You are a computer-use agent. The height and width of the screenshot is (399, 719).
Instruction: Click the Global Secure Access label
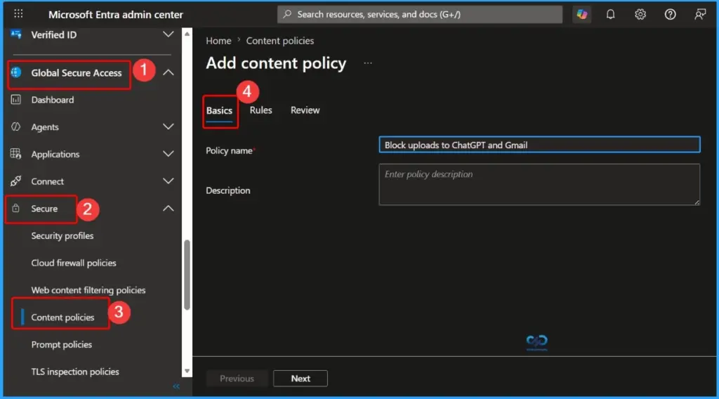(x=76, y=73)
